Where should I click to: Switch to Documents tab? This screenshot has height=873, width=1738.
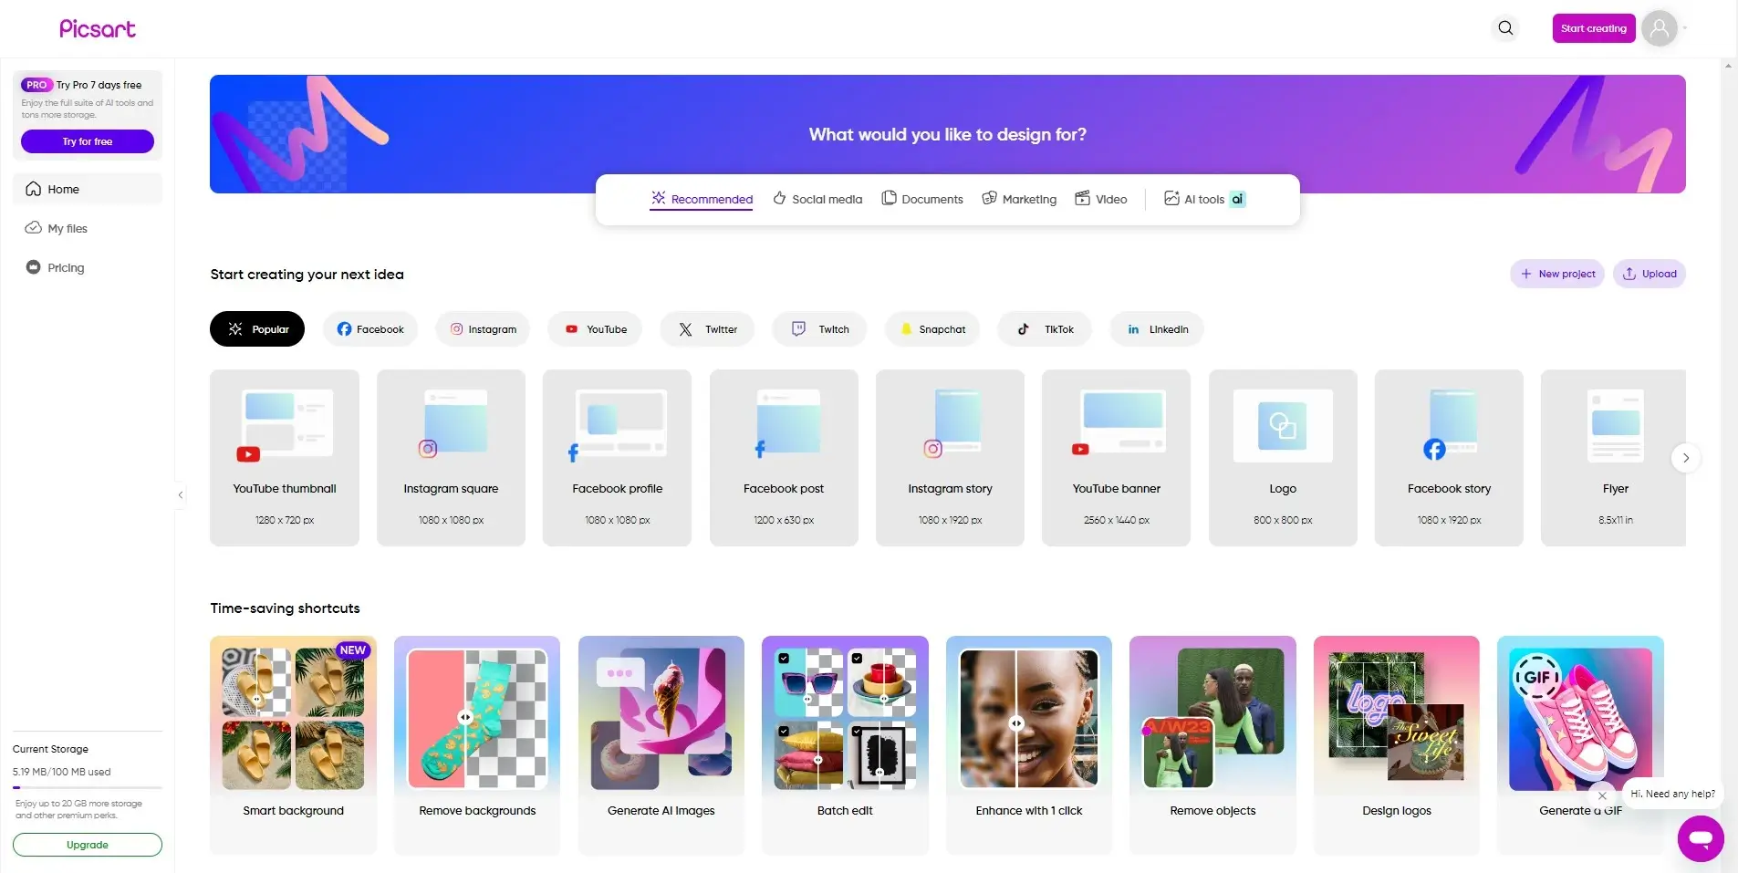point(922,199)
